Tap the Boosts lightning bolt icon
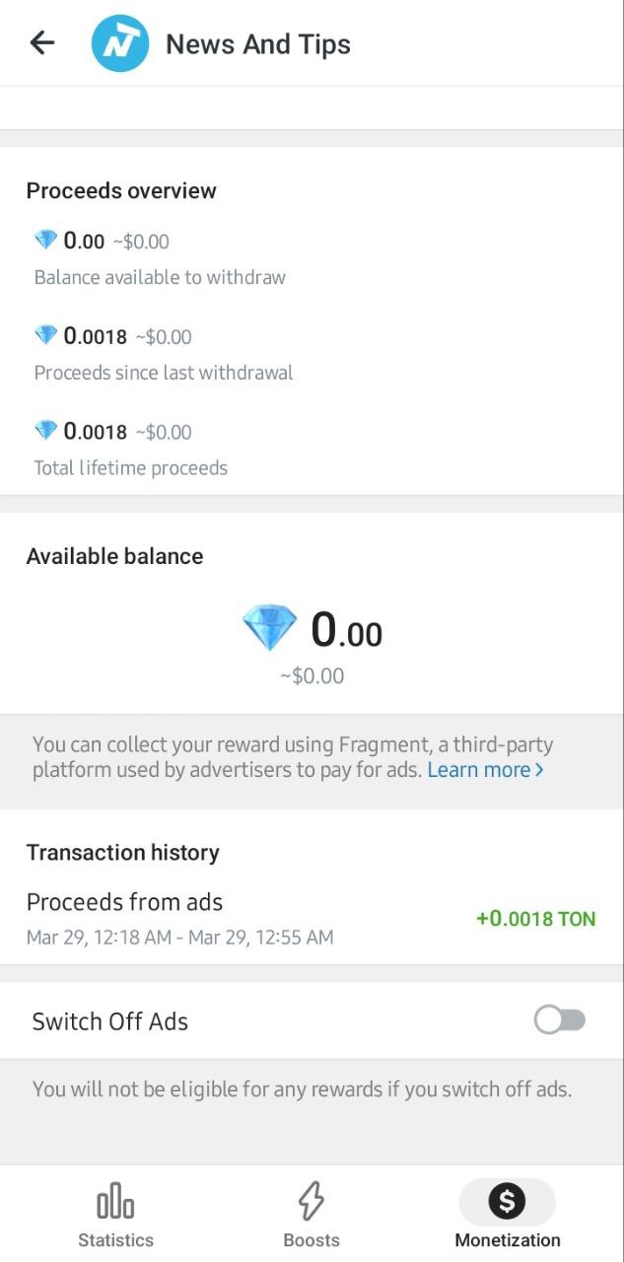This screenshot has width=624, height=1262. (311, 1202)
